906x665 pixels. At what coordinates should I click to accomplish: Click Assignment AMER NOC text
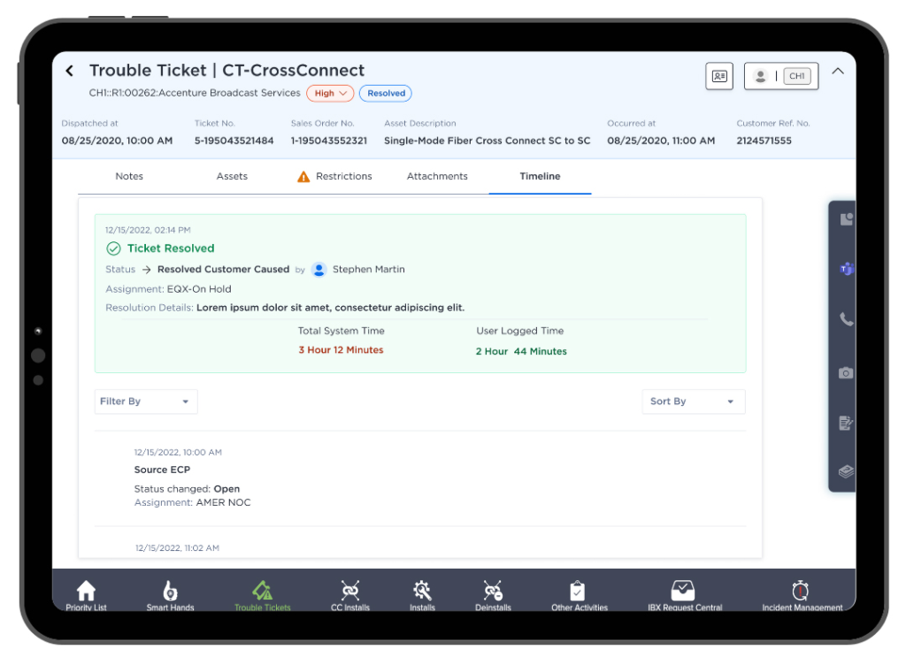click(x=192, y=503)
